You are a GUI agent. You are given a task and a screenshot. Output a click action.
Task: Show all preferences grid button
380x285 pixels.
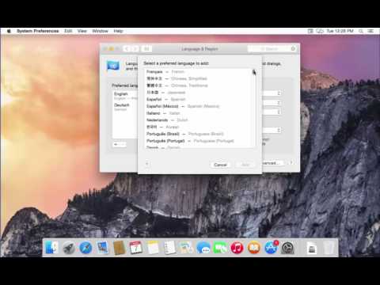point(146,49)
